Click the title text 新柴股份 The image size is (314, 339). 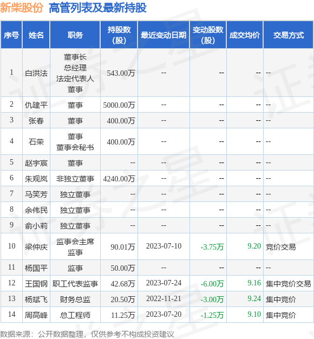22,8
